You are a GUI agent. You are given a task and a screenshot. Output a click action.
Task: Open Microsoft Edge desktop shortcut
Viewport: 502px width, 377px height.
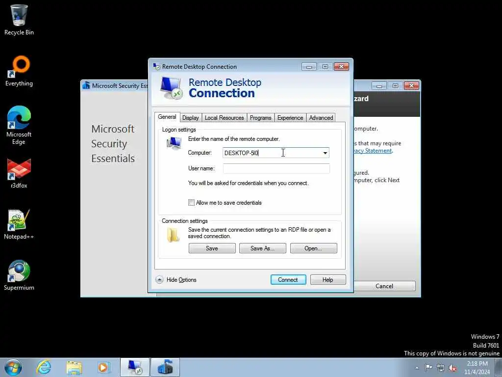[x=19, y=125]
